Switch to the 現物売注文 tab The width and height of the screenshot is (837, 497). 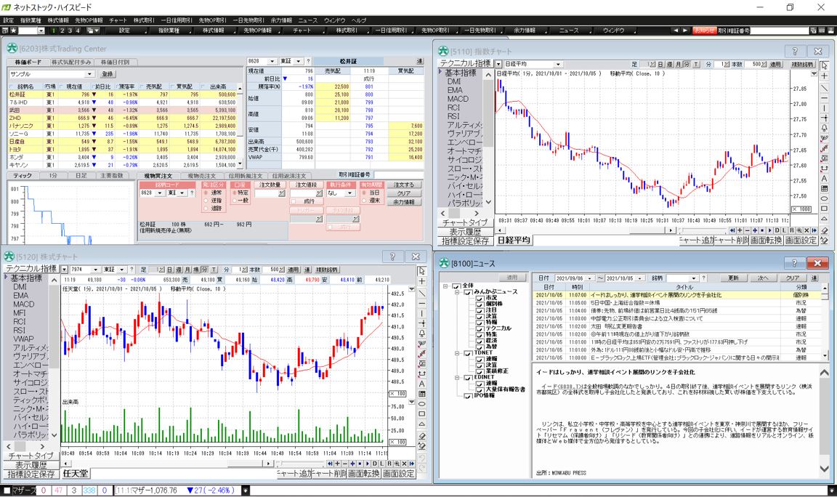click(x=202, y=176)
